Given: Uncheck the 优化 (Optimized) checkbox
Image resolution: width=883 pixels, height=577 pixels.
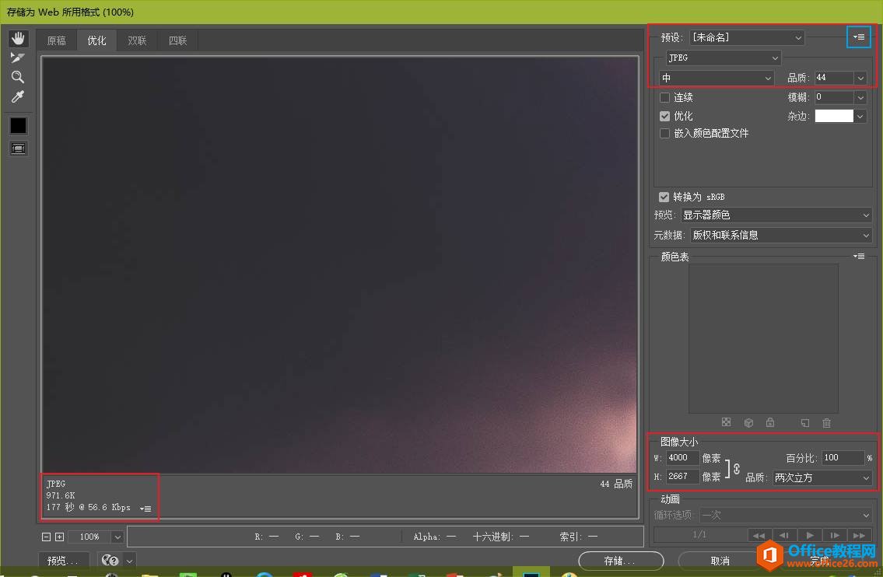Looking at the screenshot, I should click(x=664, y=115).
